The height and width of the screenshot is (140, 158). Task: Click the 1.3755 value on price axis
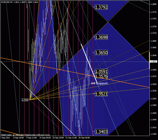[153, 19]
